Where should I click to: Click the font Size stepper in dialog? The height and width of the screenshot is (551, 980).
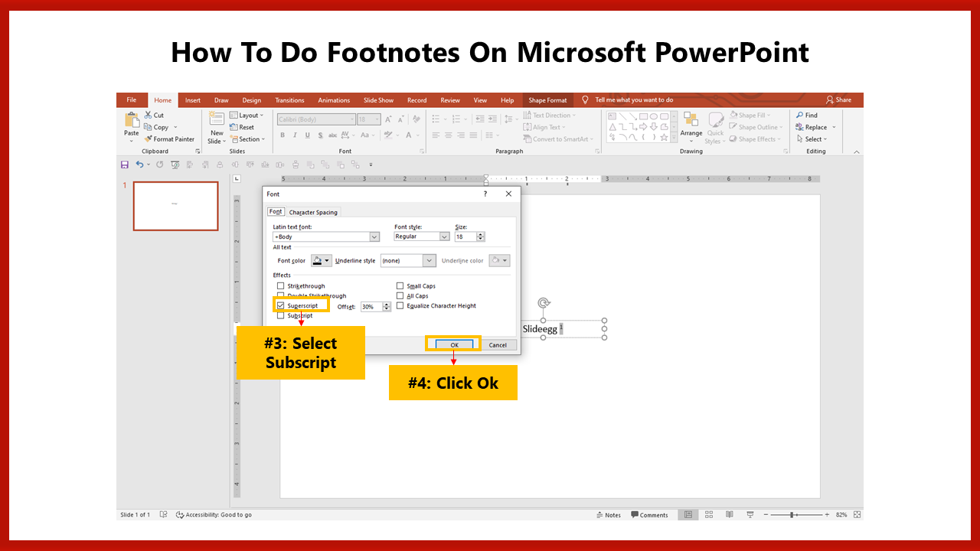pos(481,237)
